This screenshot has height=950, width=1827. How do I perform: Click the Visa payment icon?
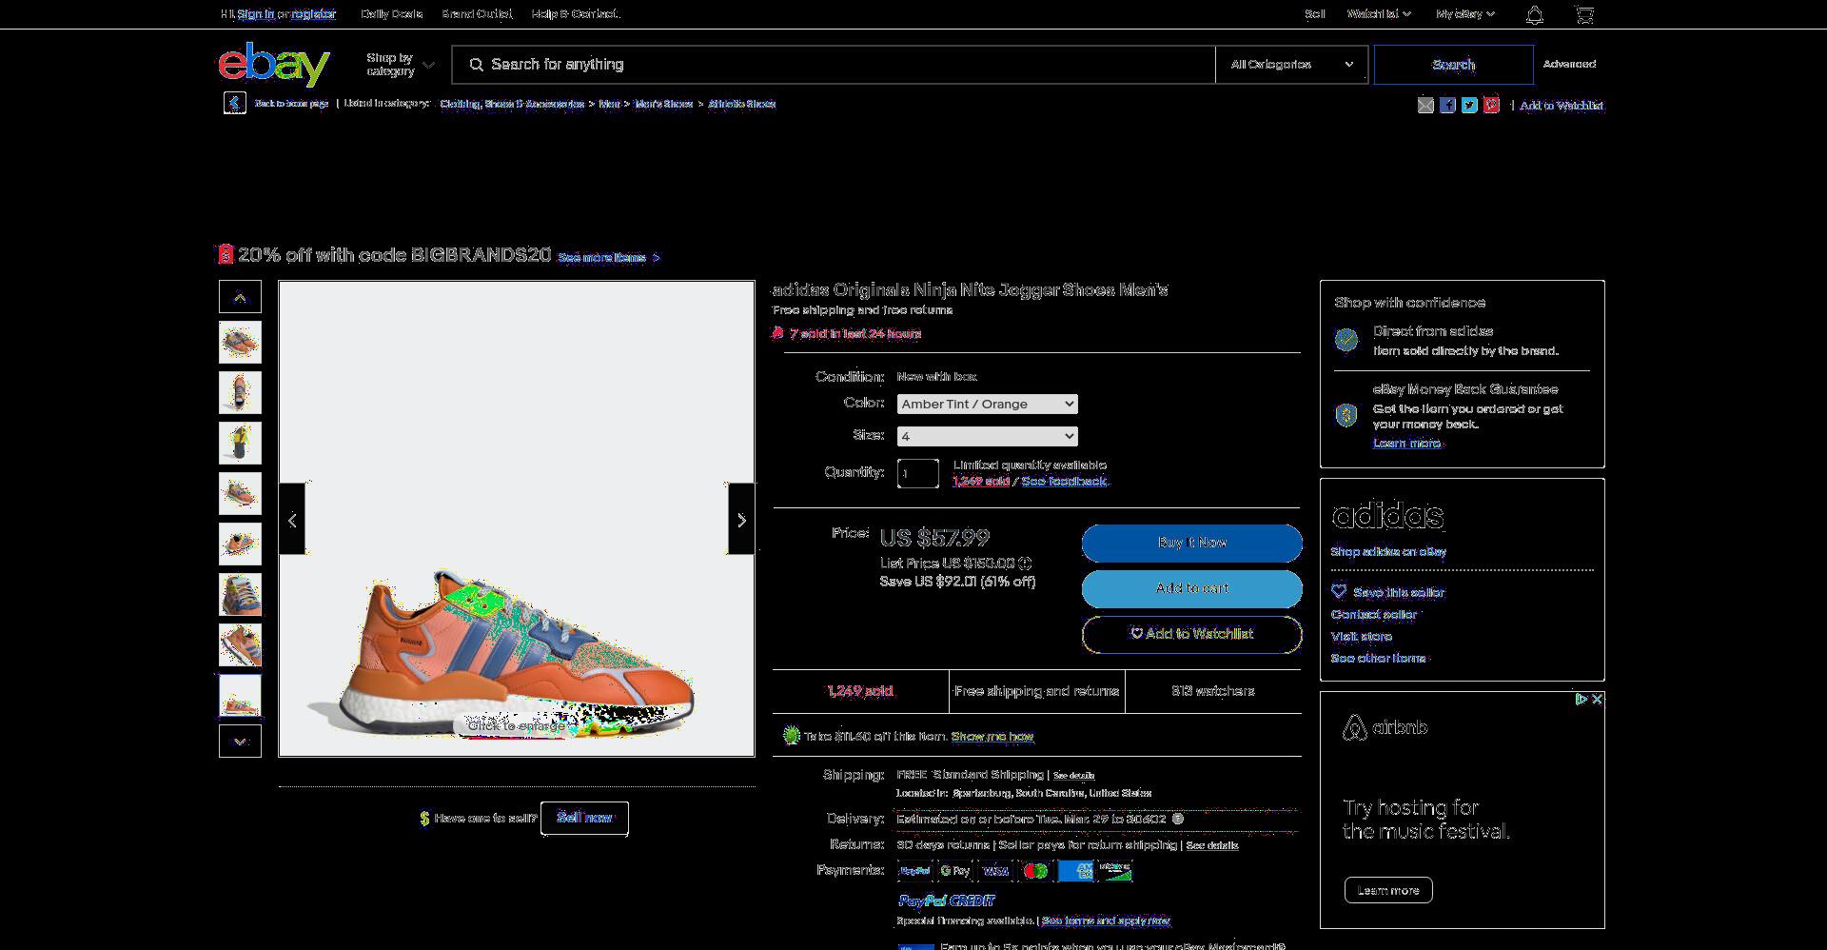pyautogui.click(x=995, y=871)
